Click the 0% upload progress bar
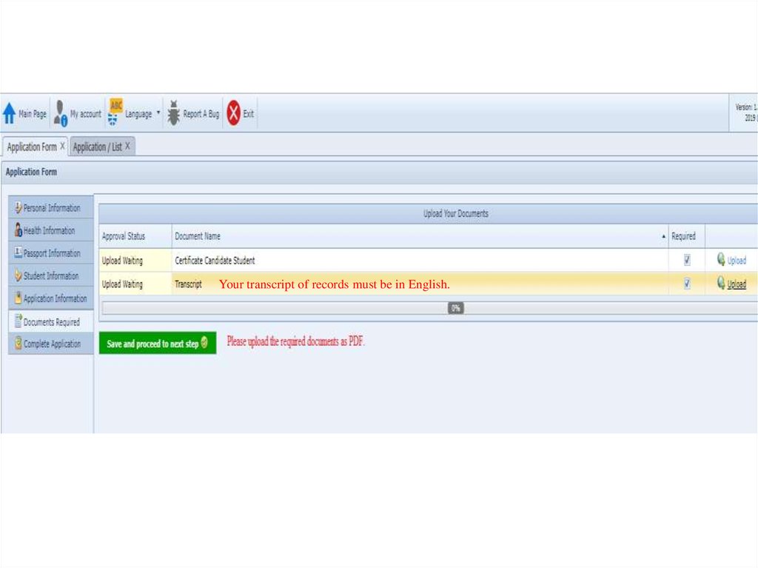The image size is (758, 568). pyautogui.click(x=429, y=308)
